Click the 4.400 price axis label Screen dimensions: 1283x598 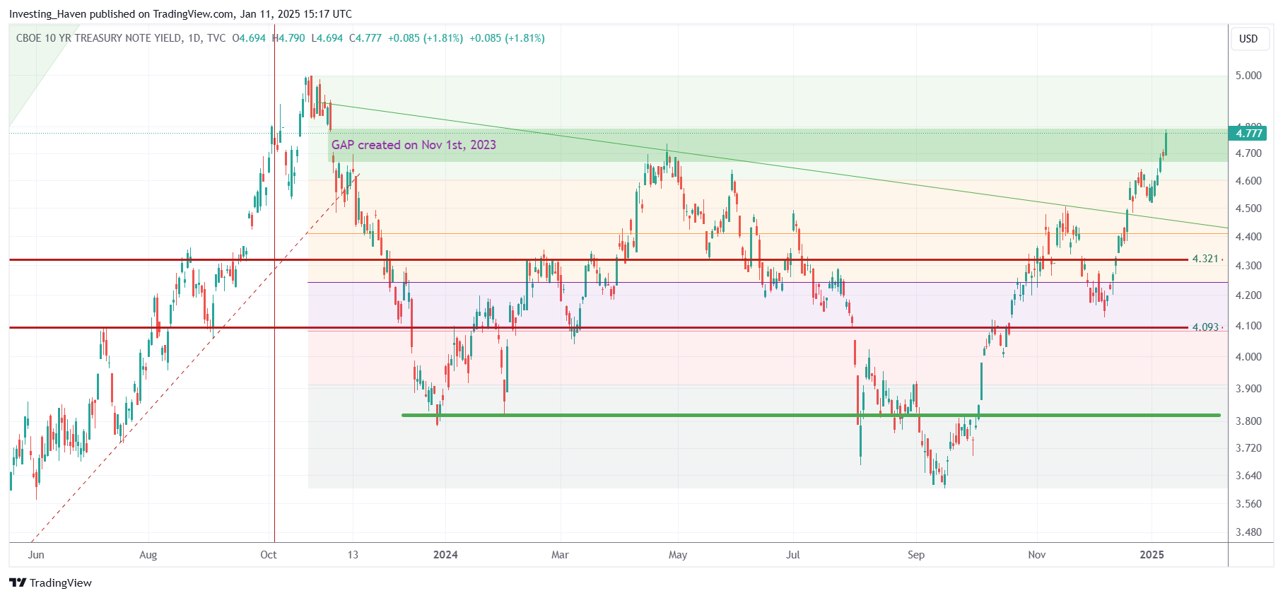1248,237
